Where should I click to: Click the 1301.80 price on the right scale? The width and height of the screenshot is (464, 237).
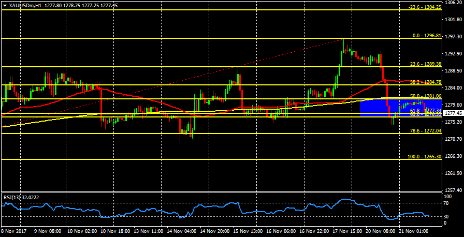point(453,19)
